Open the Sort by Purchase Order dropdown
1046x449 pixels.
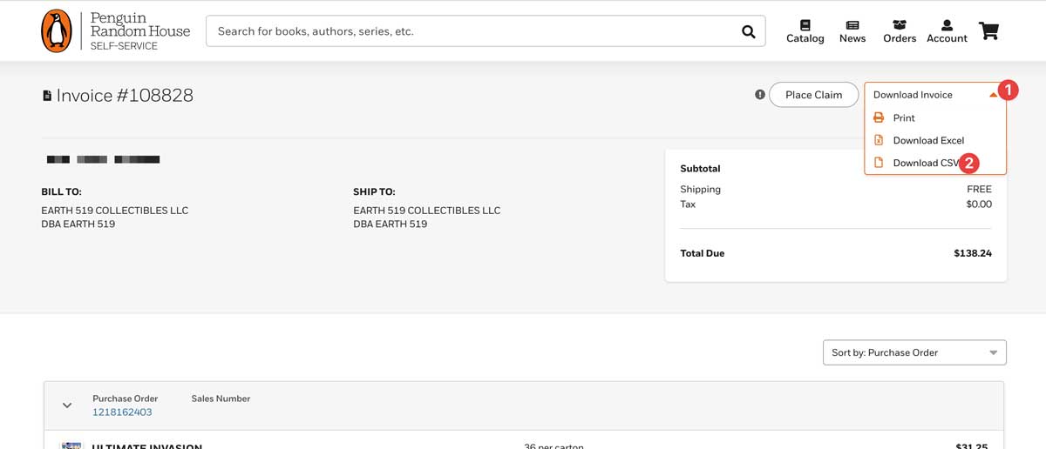[914, 352]
